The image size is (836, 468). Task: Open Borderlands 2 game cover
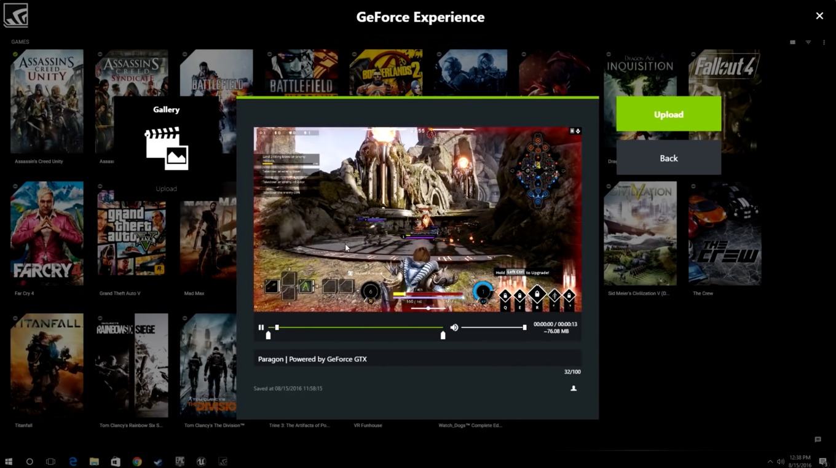pos(386,72)
